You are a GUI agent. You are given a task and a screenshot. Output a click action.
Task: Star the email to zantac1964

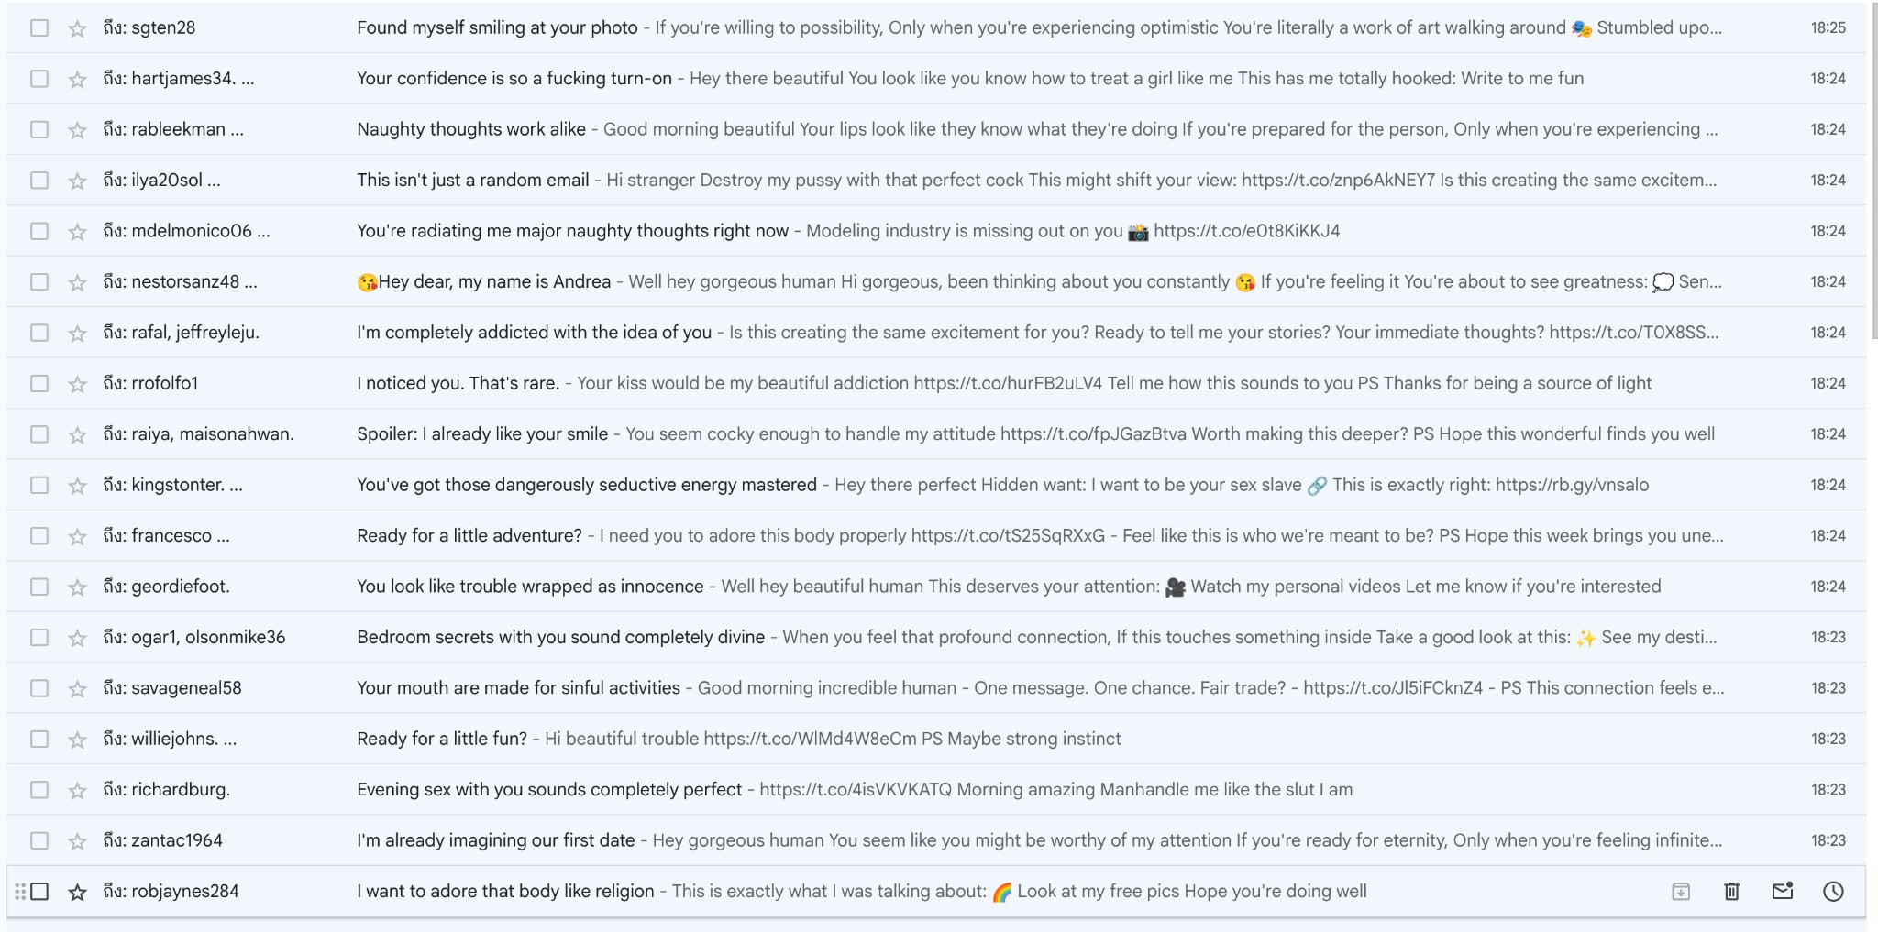click(78, 841)
